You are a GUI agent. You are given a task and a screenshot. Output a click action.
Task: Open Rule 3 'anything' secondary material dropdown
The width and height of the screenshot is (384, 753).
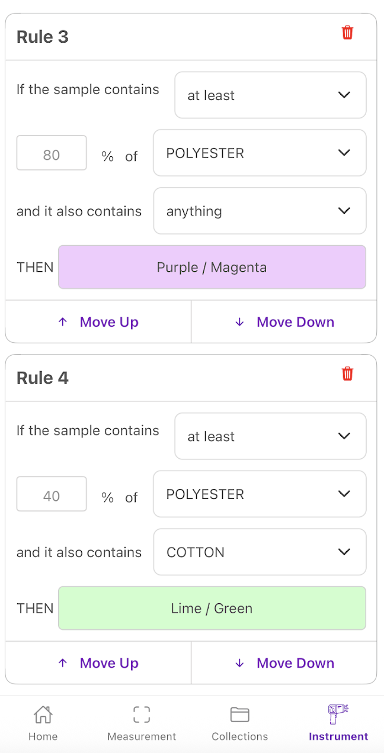tap(260, 211)
